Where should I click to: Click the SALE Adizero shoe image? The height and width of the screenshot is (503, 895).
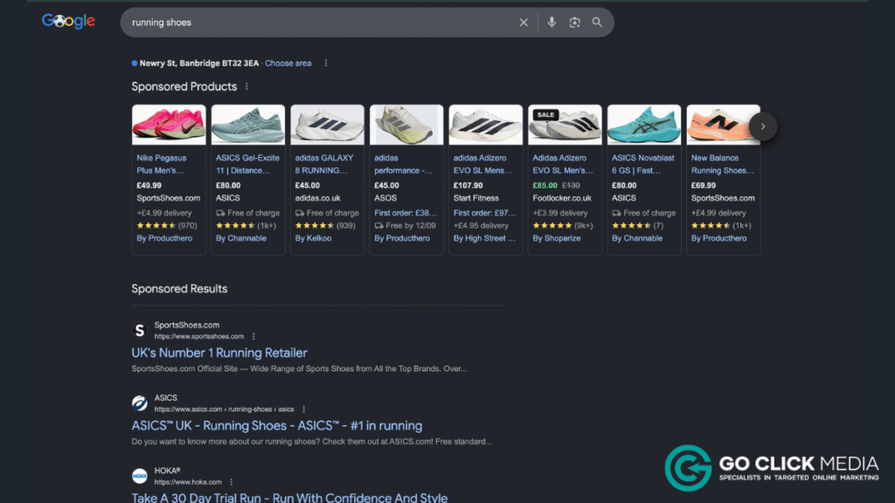point(565,125)
